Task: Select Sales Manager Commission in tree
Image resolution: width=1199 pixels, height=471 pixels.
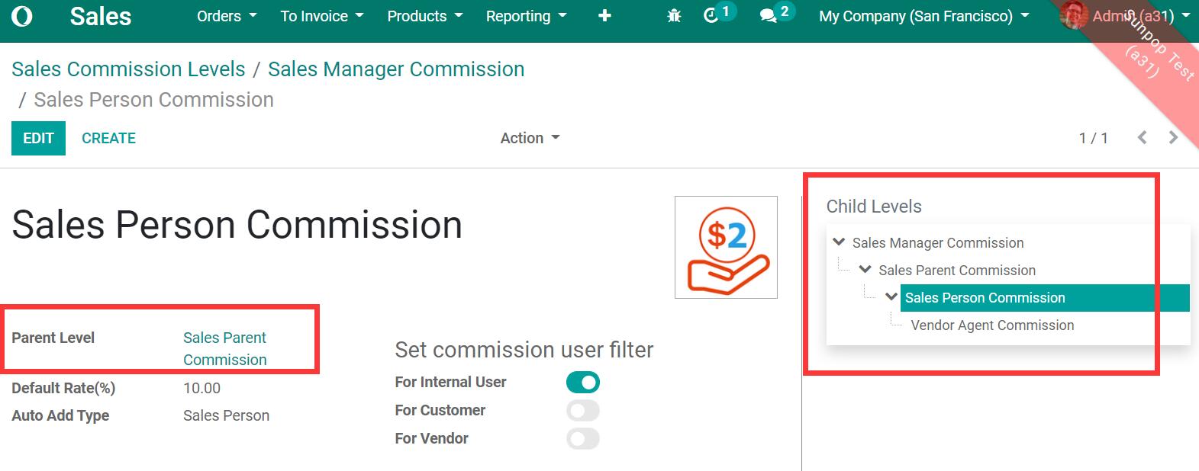Action: coord(938,243)
